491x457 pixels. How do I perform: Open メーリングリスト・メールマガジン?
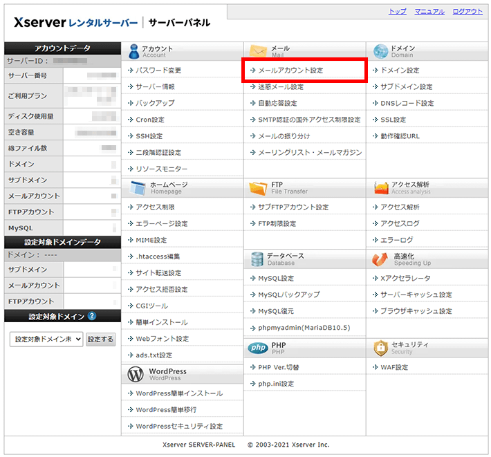pos(310,152)
